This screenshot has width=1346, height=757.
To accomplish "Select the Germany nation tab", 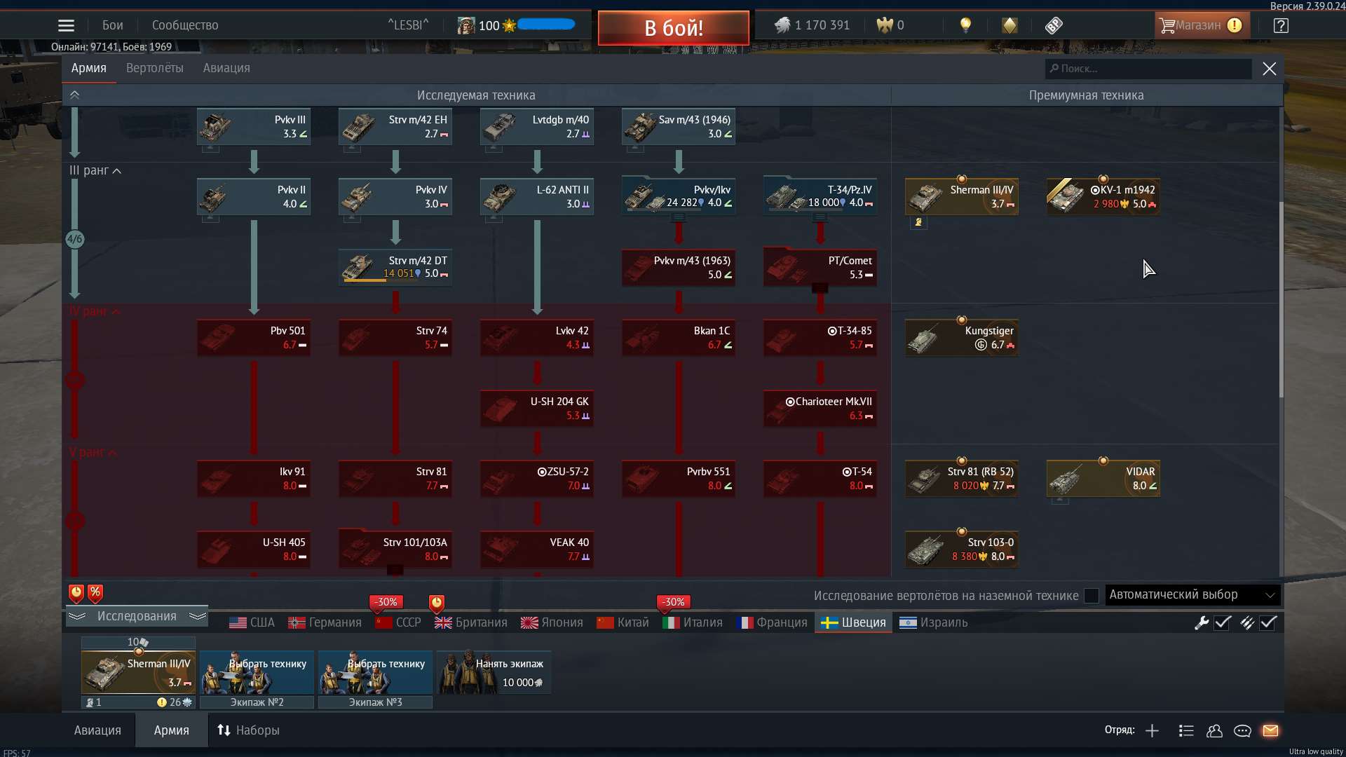I will pyautogui.click(x=325, y=622).
